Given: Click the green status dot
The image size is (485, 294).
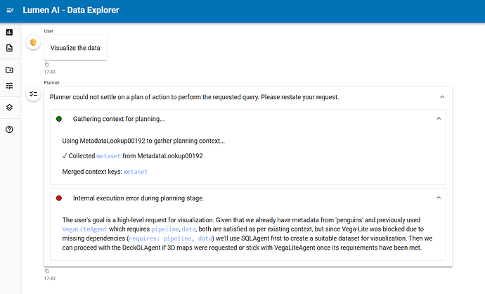Looking at the screenshot, I should [x=59, y=119].
